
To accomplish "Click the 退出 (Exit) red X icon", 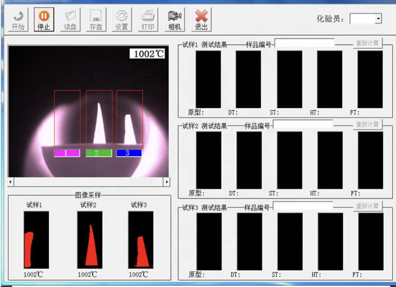I will (x=201, y=20).
